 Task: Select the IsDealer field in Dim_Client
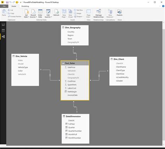click(119, 81)
